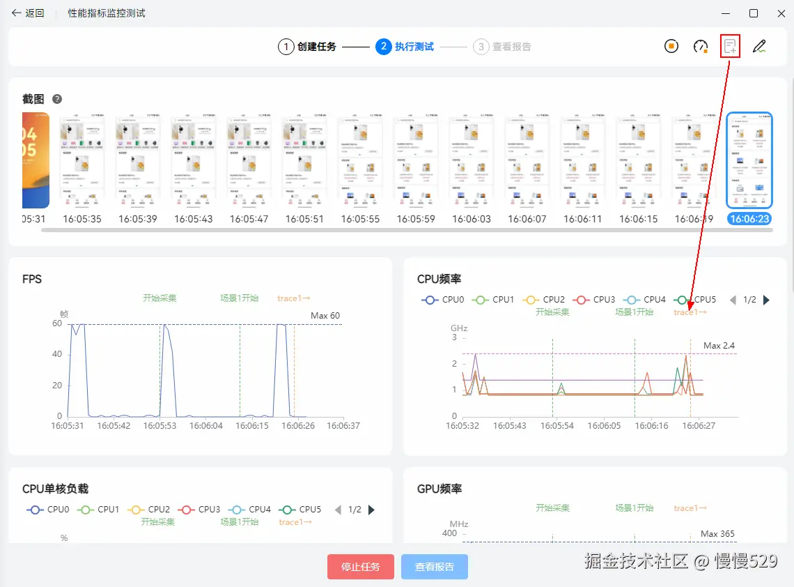Select screenshot thumbnail at 16:05:35

tap(82, 160)
